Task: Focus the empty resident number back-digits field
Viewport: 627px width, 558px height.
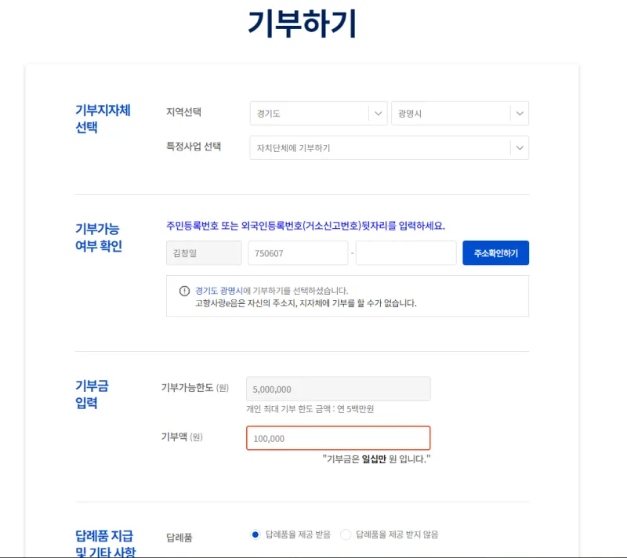Action: (x=405, y=253)
